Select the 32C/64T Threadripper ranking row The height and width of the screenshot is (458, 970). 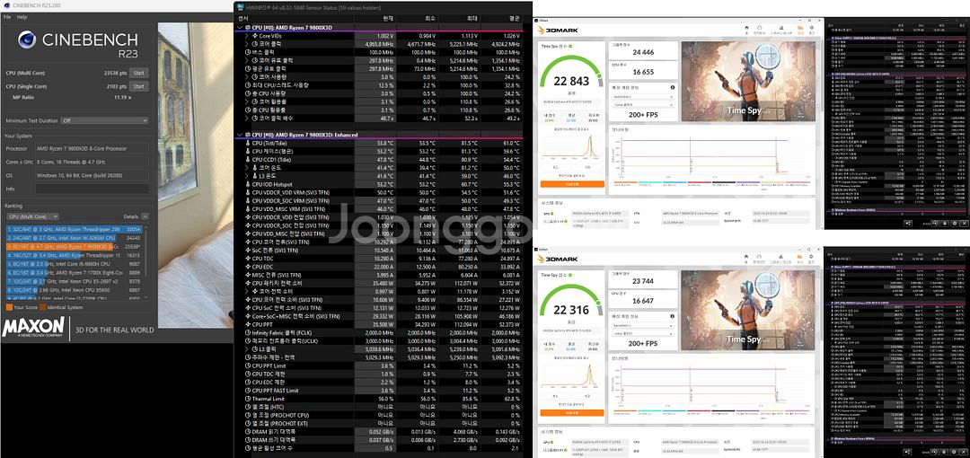(74, 229)
